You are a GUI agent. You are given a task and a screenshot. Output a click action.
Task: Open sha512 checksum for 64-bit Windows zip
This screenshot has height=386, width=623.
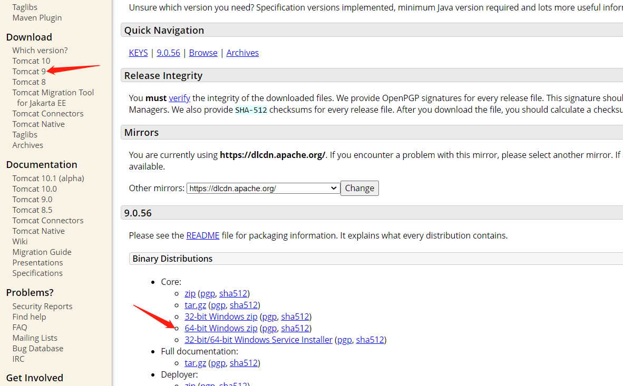click(x=295, y=329)
